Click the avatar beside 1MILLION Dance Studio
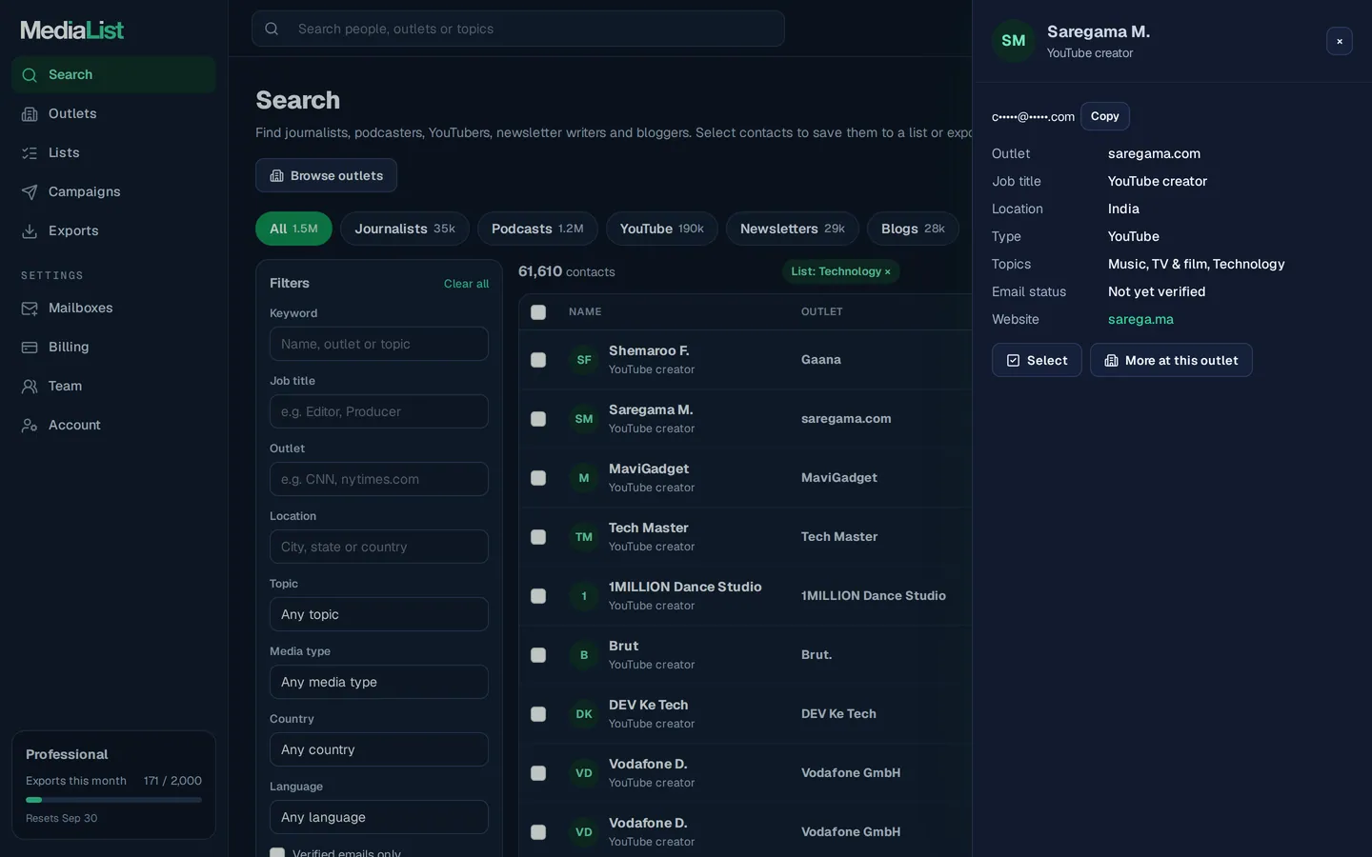The width and height of the screenshot is (1372, 857). point(584,596)
